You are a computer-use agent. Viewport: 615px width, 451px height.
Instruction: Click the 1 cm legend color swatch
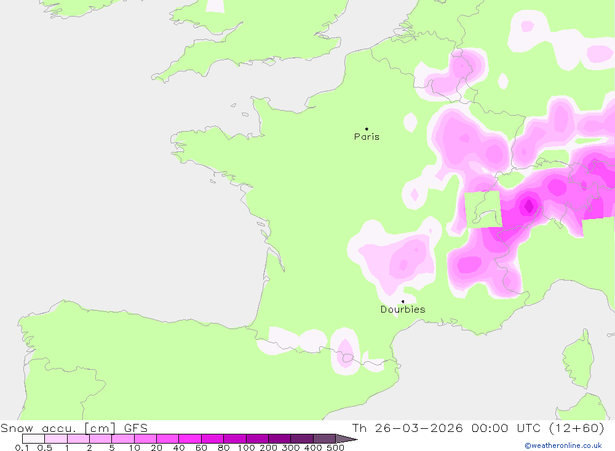point(78,439)
